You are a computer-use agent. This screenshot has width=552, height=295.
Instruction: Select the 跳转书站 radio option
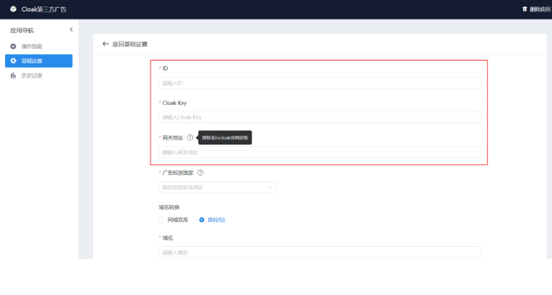tap(202, 219)
